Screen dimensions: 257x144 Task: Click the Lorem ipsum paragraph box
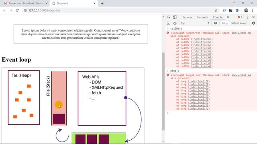click(81, 34)
